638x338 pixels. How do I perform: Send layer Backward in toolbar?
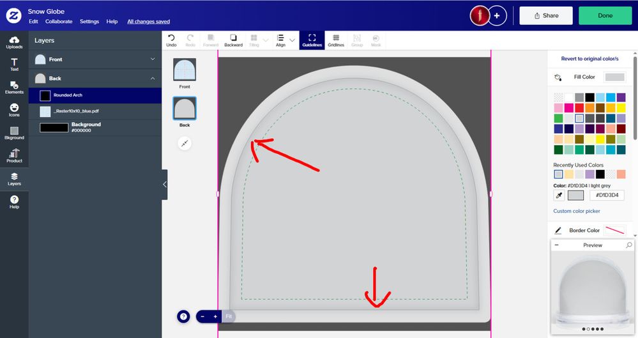pyautogui.click(x=233, y=40)
